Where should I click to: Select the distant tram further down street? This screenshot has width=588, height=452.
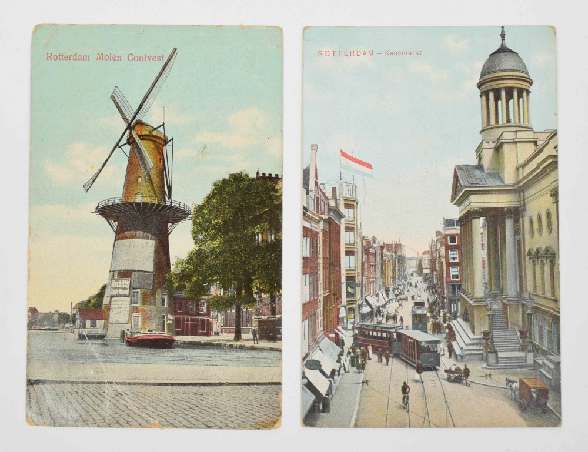(419, 317)
